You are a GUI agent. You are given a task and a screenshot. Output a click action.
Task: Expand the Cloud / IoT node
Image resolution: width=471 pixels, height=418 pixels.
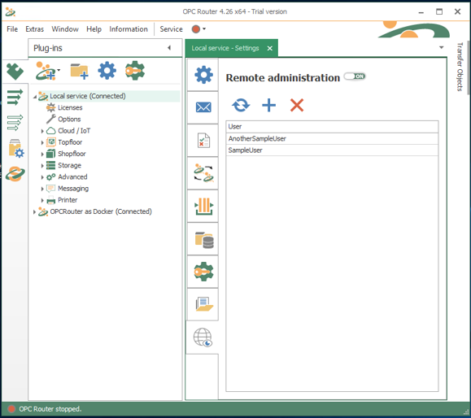[x=42, y=131]
